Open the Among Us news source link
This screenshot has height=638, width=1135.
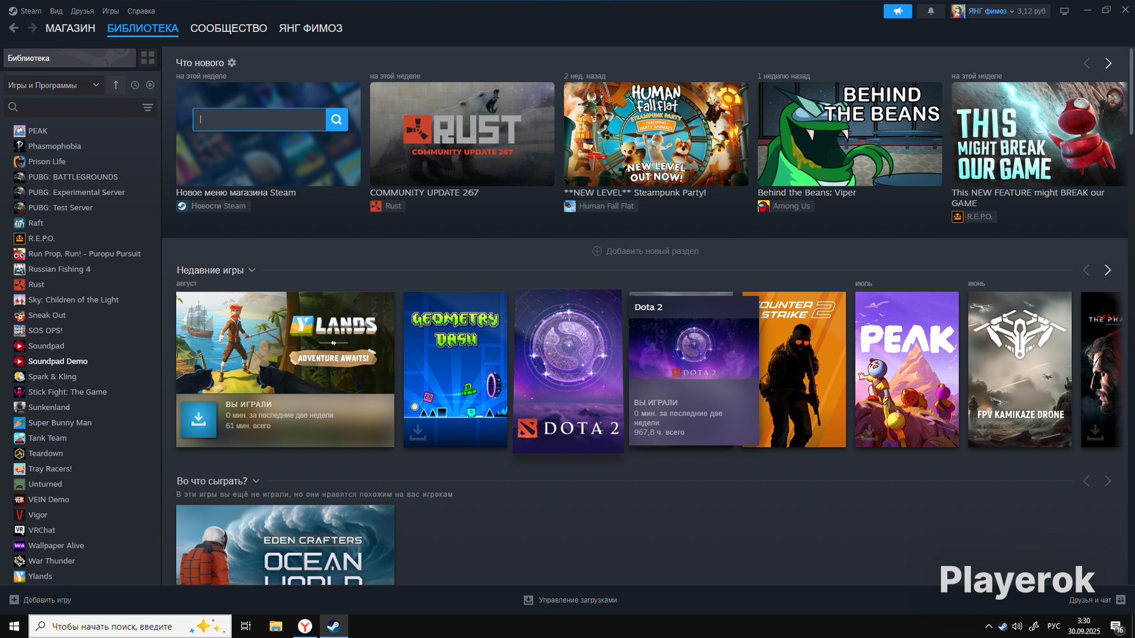pos(785,206)
